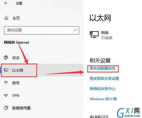Screen dimensions: 142x118
Task: Click the magnifier search icon
Action: pyautogui.click(x=75, y=30)
